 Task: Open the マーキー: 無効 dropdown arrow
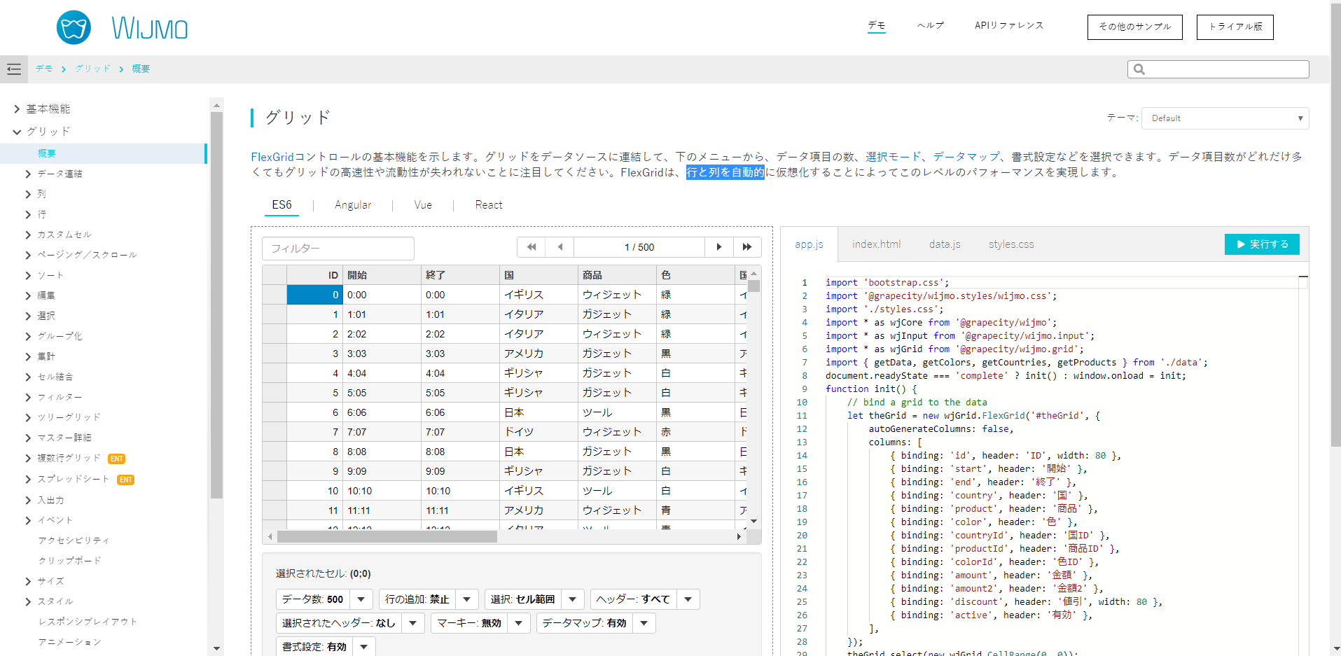tap(518, 623)
